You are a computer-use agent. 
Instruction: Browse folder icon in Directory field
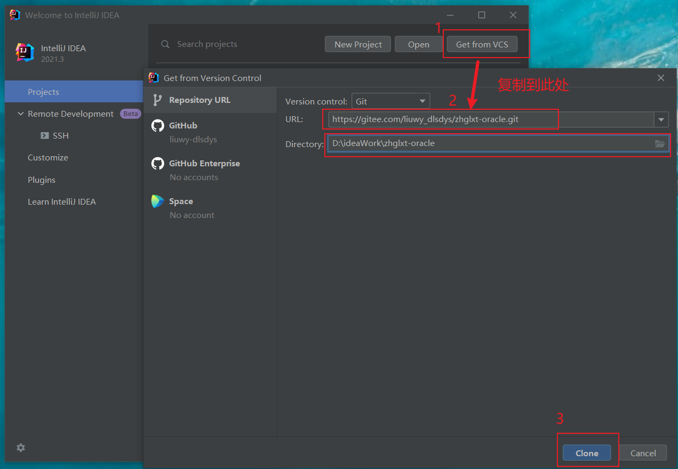click(660, 143)
